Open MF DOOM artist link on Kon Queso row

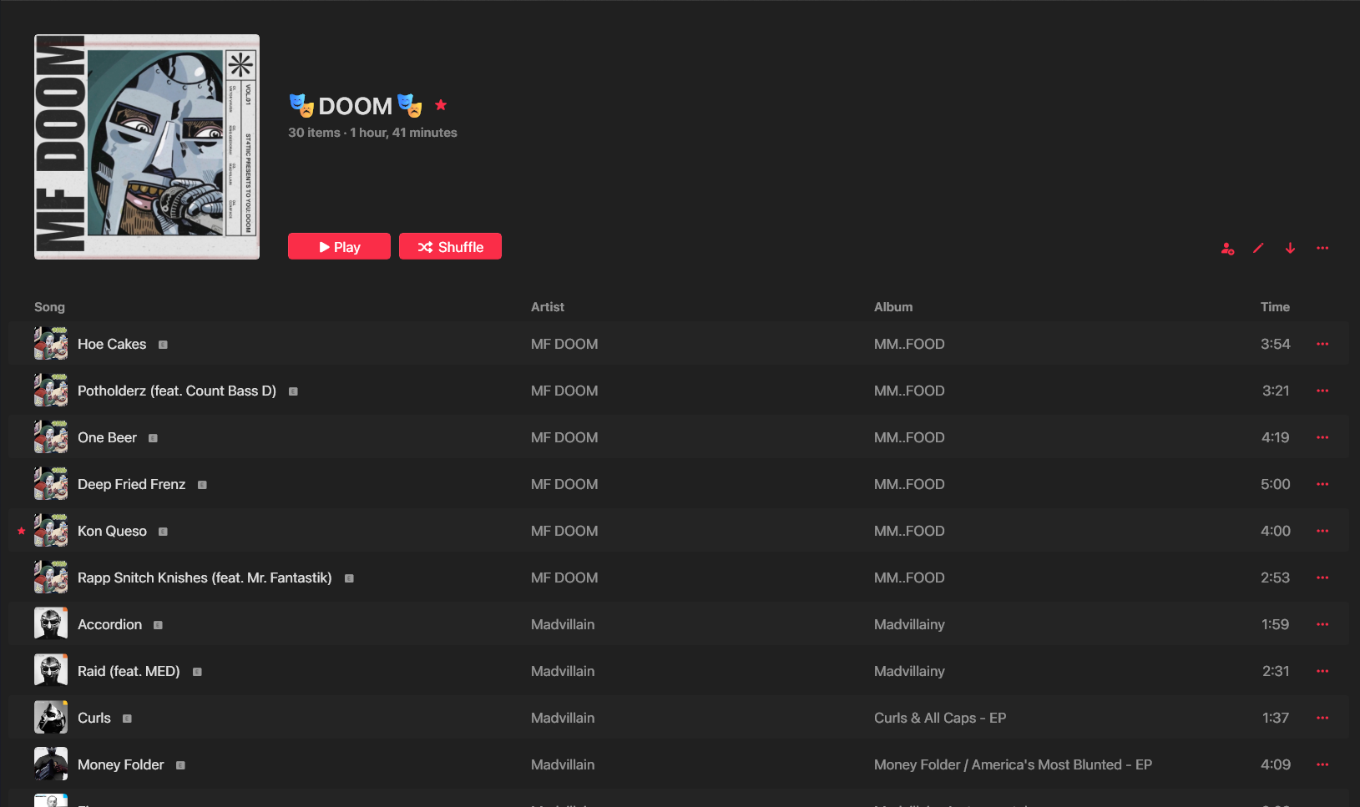pyautogui.click(x=564, y=531)
